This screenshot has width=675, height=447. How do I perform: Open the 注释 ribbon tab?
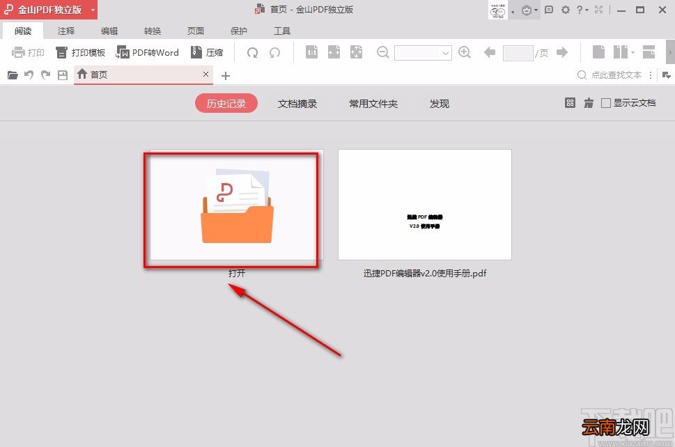tap(66, 31)
